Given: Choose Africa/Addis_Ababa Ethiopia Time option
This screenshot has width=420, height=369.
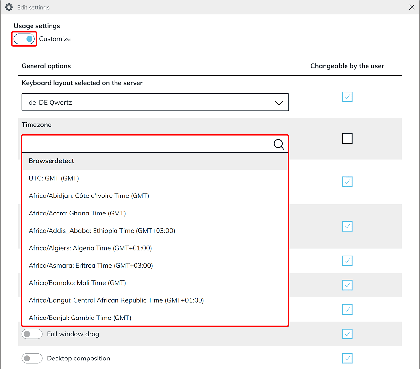Looking at the screenshot, I should coord(102,231).
